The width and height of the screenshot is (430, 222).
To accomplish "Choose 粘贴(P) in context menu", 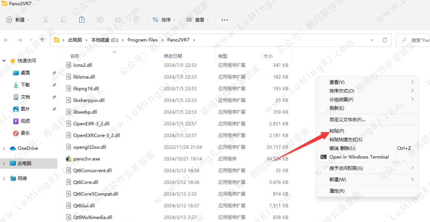I will (367, 131).
